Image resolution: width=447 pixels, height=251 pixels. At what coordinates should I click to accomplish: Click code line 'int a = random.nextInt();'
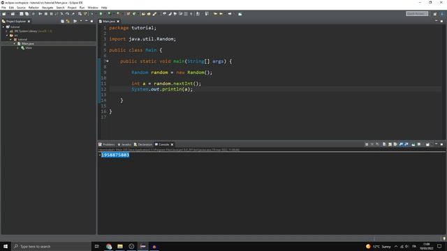point(166,84)
